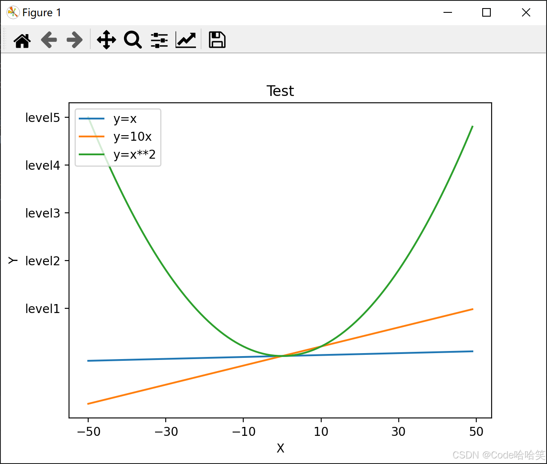Viewport: 547px width, 464px height.
Task: Click the green line sample in the legend
Action: coord(92,154)
